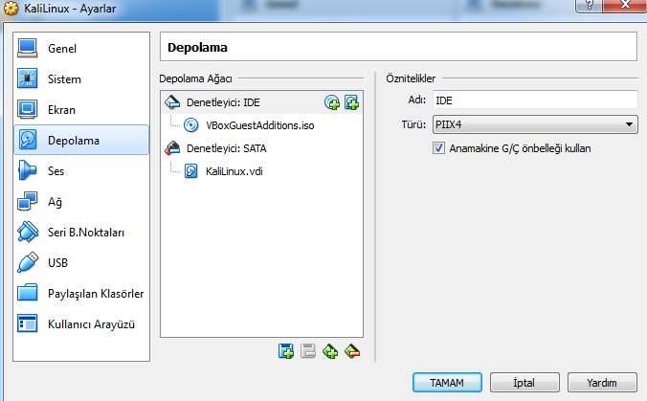Click the KaliLinux settings gear icon in title bar
Screen dimensions: 647x401
(11, 9)
